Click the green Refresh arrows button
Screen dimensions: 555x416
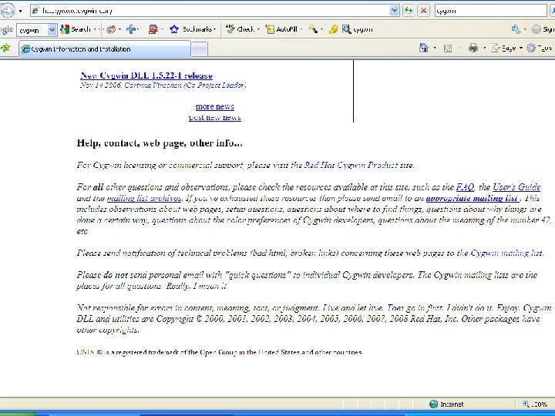(409, 11)
